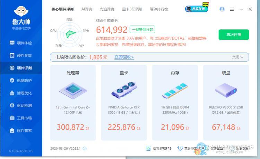The height and width of the screenshot is (159, 260).
Task: Click the 一键提高分数 button
Action: point(142,30)
